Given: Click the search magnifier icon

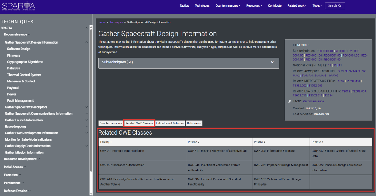Looking at the screenshot, I should pyautogui.click(x=340, y=6).
